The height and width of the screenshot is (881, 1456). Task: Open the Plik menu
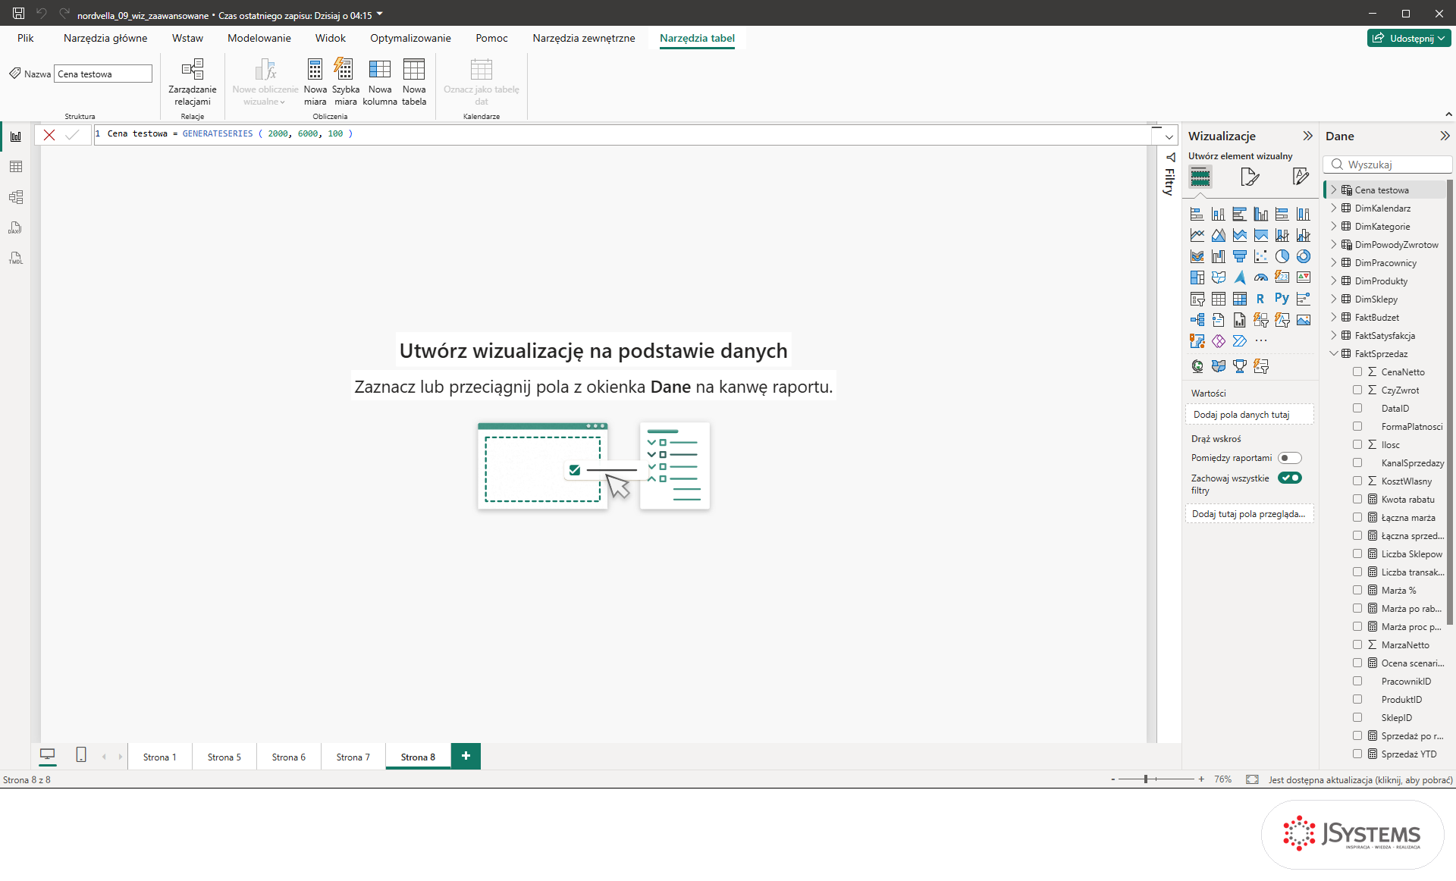[26, 38]
